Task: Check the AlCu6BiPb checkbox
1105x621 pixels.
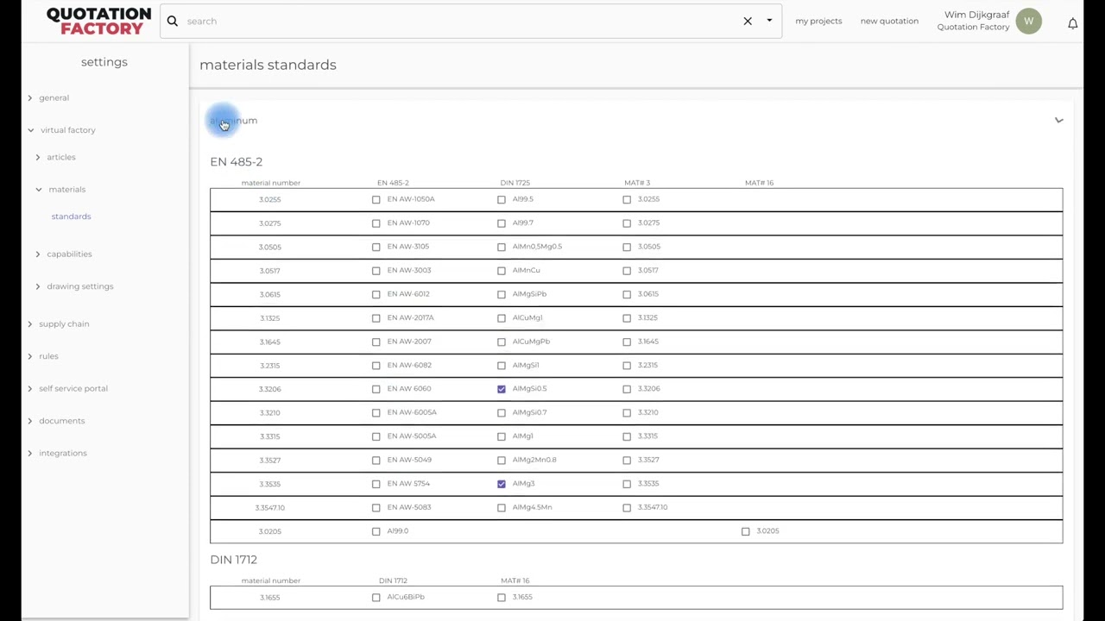Action: click(376, 598)
